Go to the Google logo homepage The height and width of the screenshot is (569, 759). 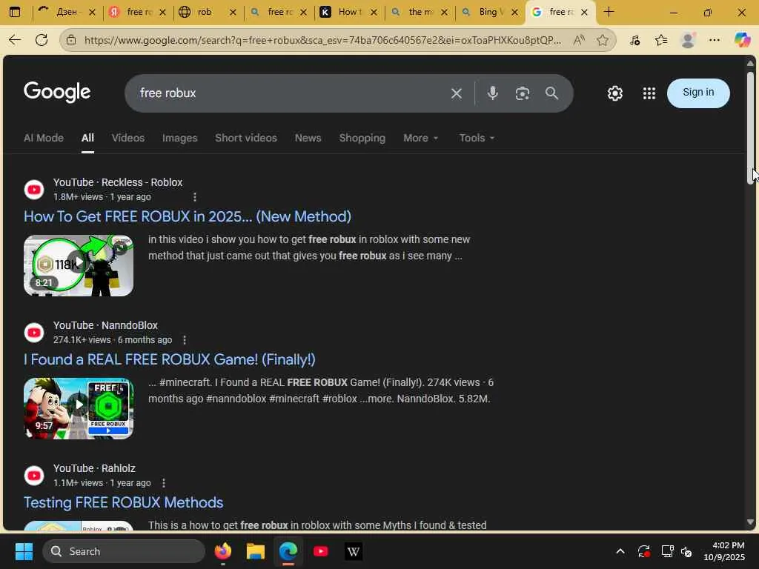click(x=57, y=92)
